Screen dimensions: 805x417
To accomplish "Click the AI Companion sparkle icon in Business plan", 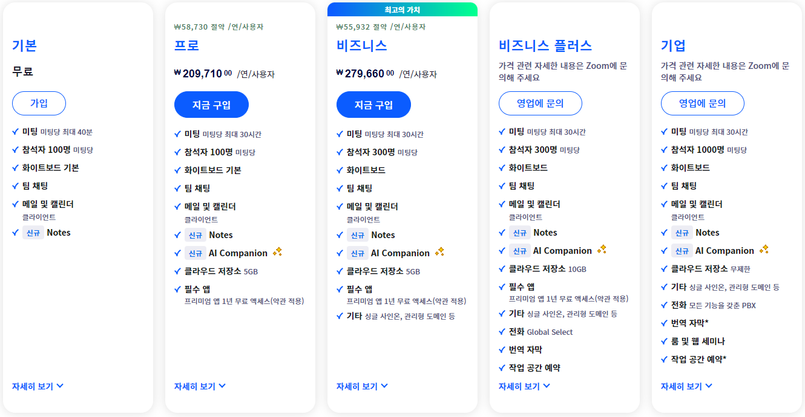I will coord(441,253).
